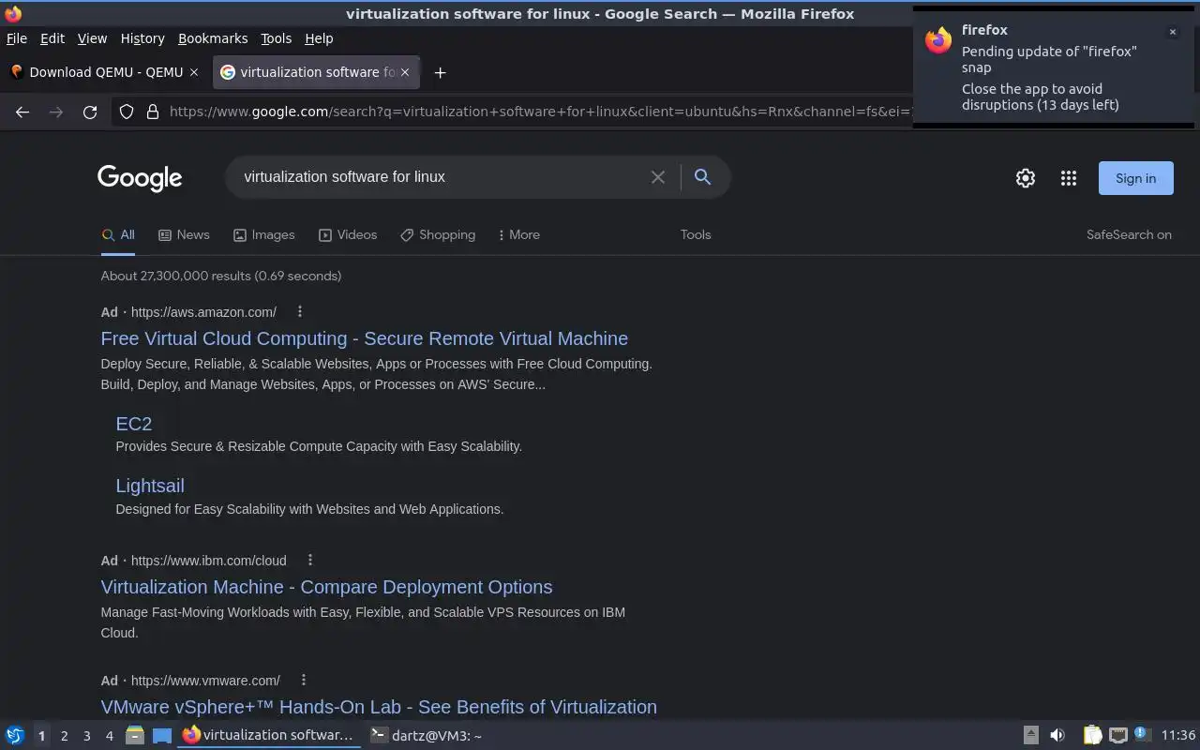Open the taskbar application menu launcher

15,736
